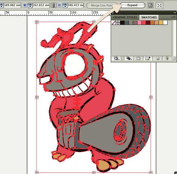Click the 150 mark on the horizontal ruler
This screenshot has width=177, height=174.
pyautogui.click(x=95, y=13)
